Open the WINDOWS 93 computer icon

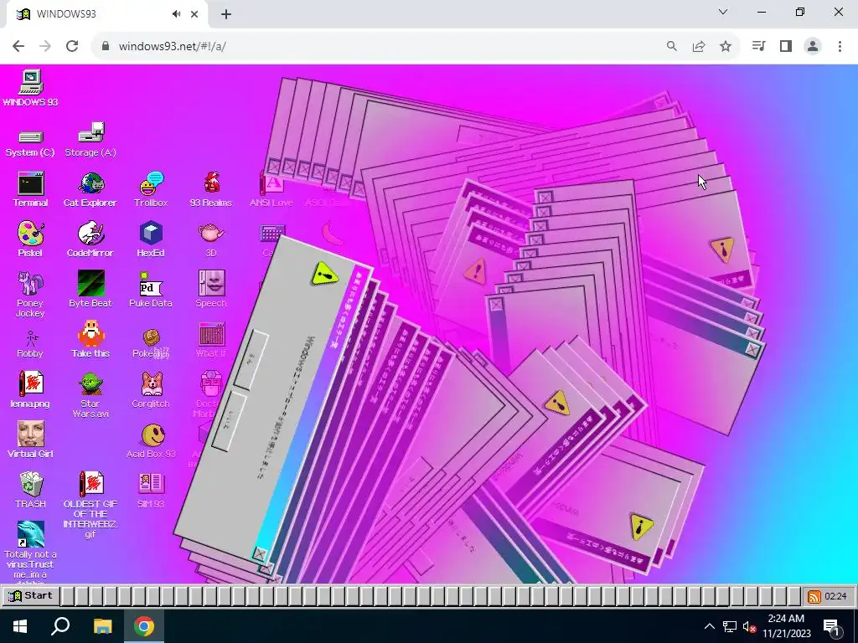(x=31, y=83)
